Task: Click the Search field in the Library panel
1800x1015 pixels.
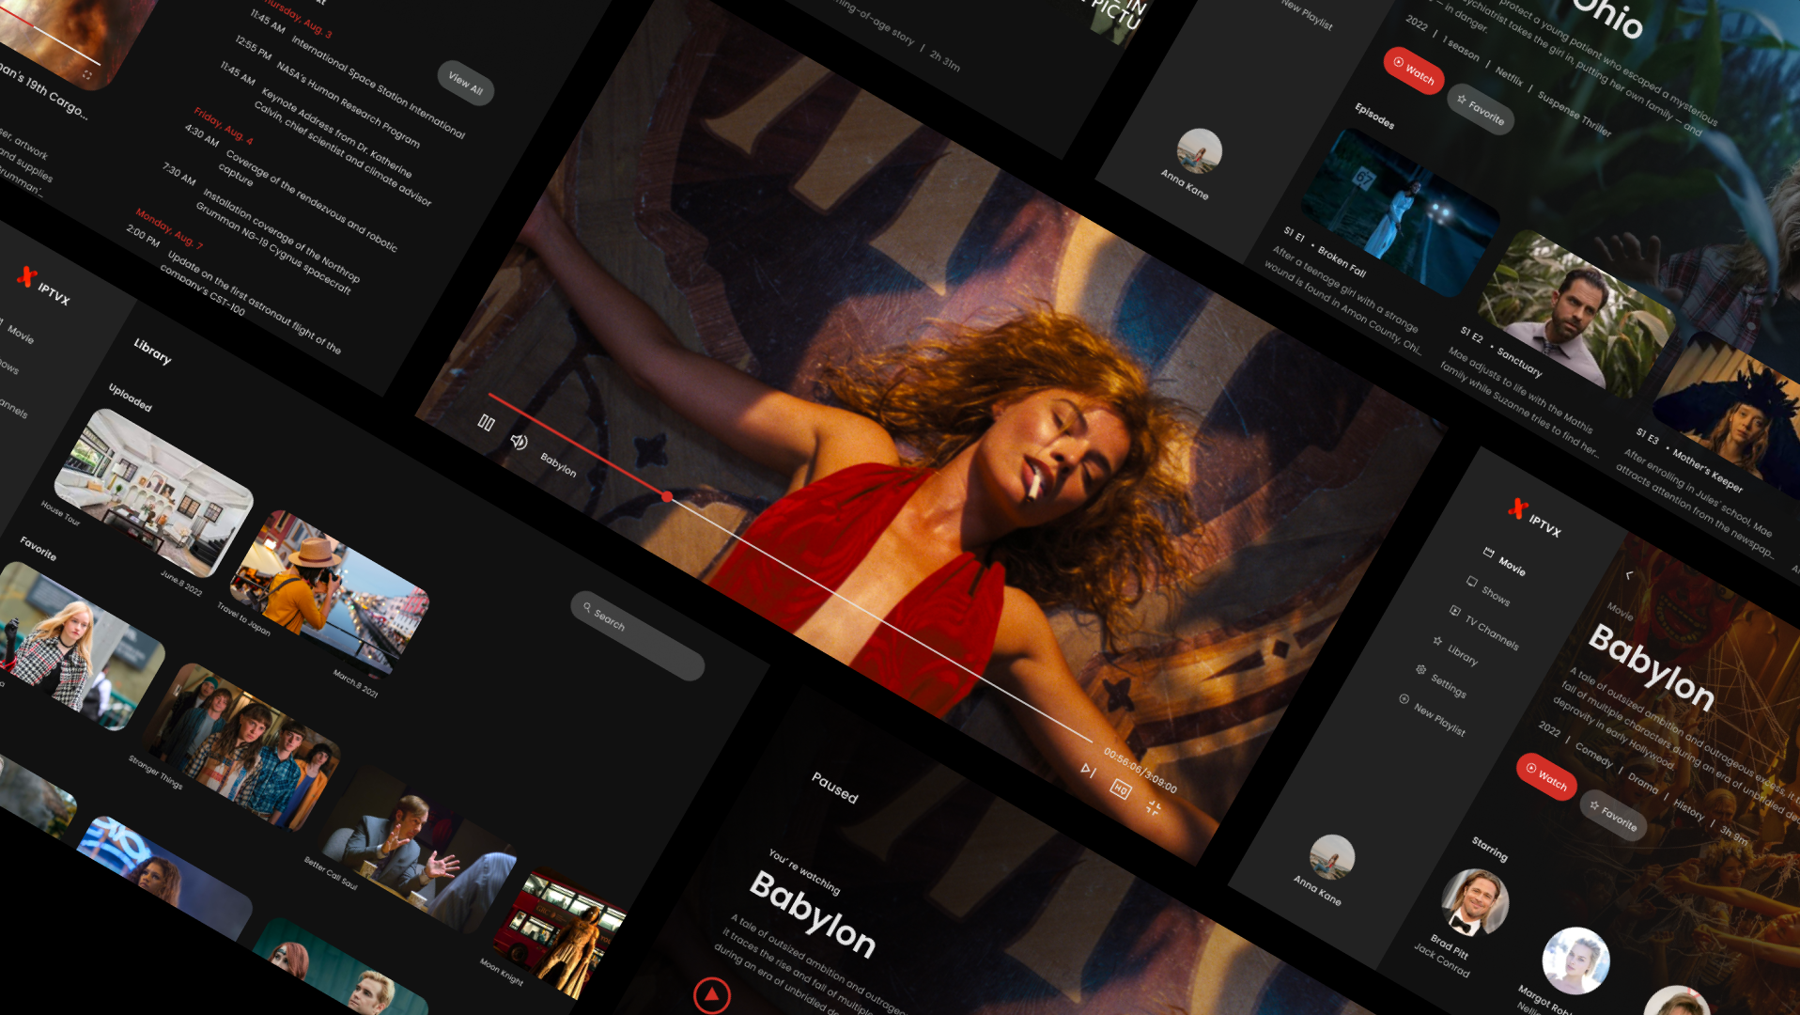Action: coord(637,635)
